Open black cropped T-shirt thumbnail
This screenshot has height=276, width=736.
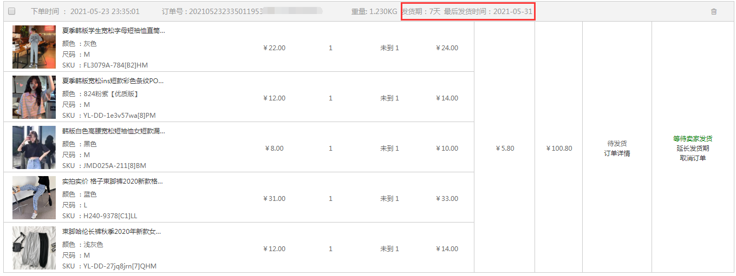(x=34, y=147)
